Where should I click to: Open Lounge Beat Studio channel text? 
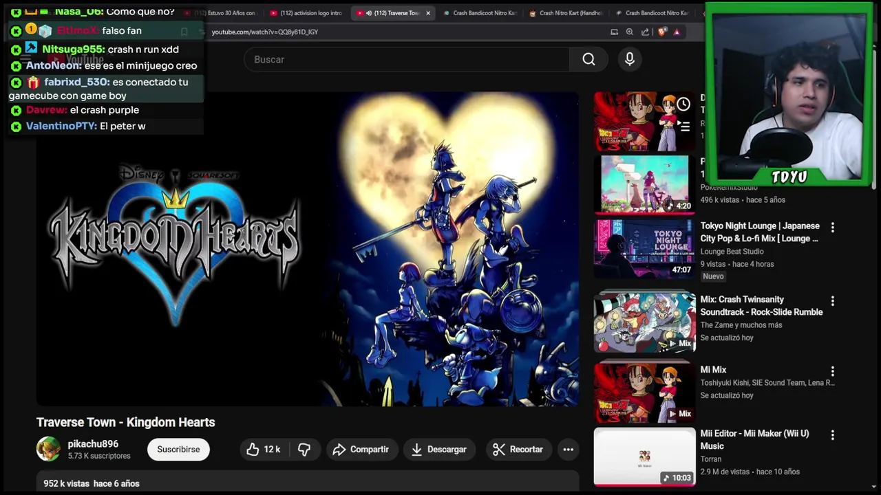(x=732, y=252)
